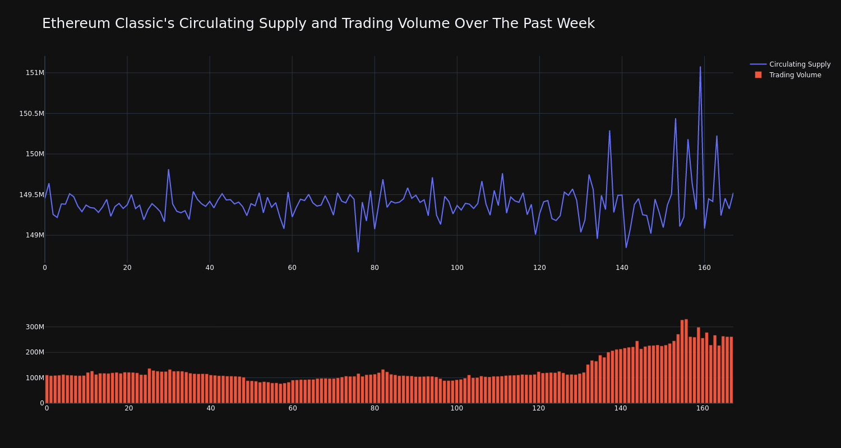Click the highest supply peak near 159
Viewport: 841px width, 448px height.
point(700,67)
